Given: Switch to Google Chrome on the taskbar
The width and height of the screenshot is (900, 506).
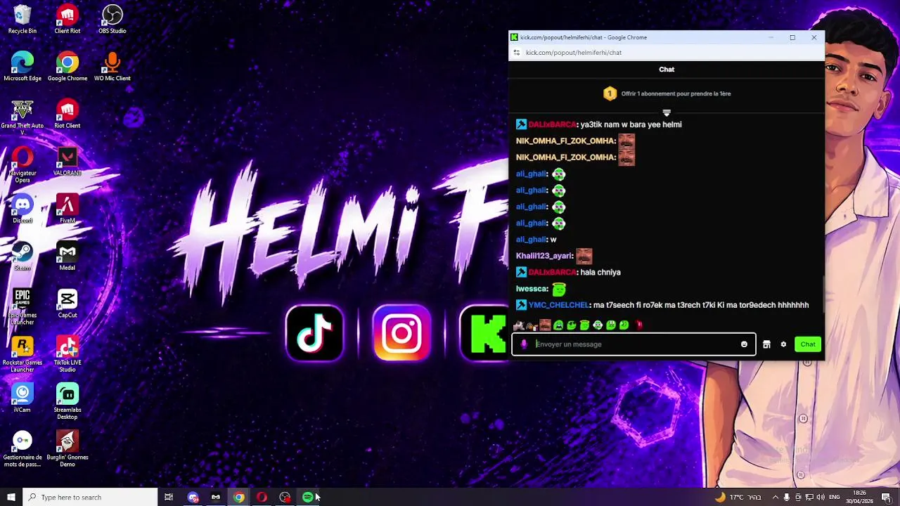Looking at the screenshot, I should tap(239, 497).
